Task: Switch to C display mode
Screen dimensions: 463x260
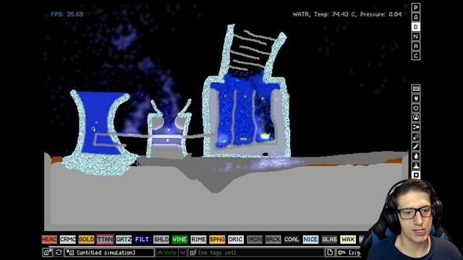Action: tap(416, 56)
